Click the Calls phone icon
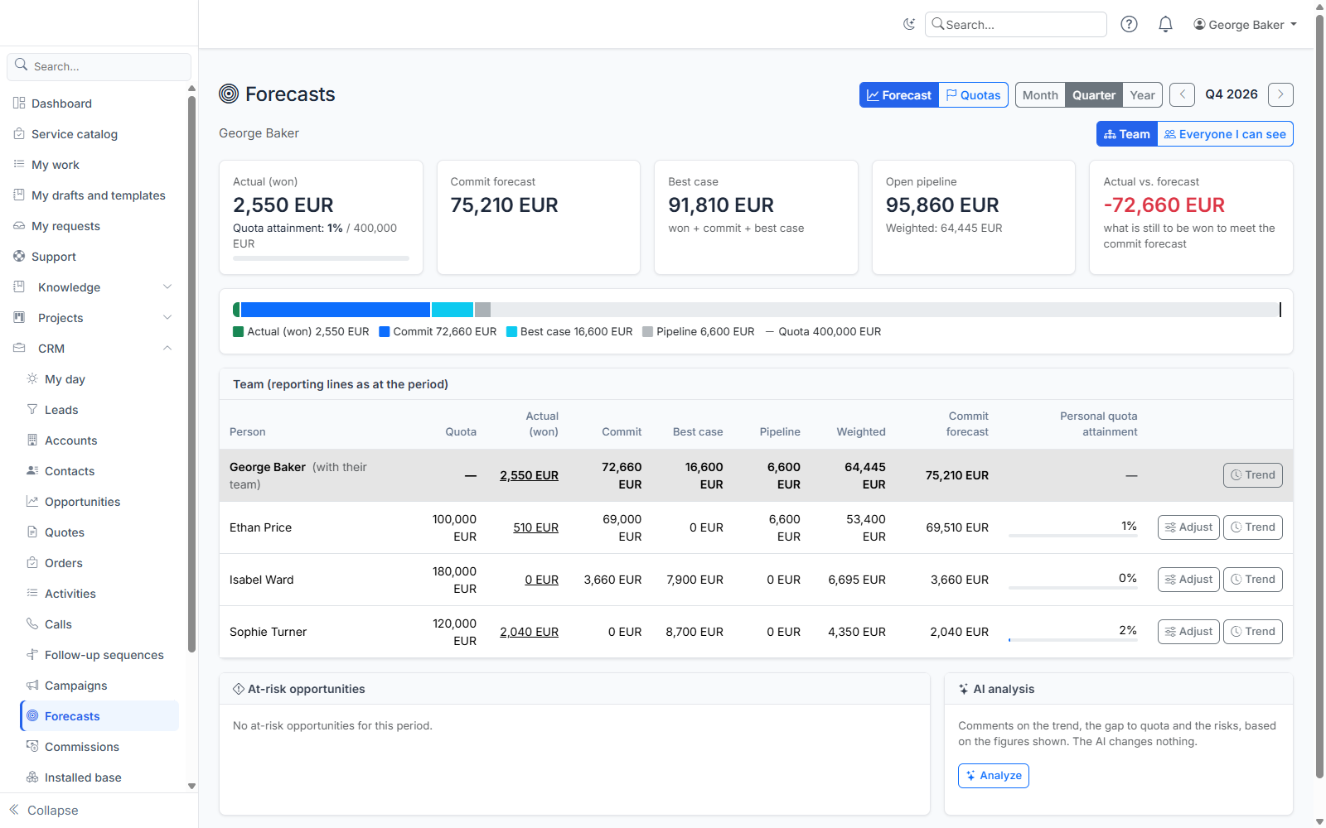 pyautogui.click(x=32, y=623)
